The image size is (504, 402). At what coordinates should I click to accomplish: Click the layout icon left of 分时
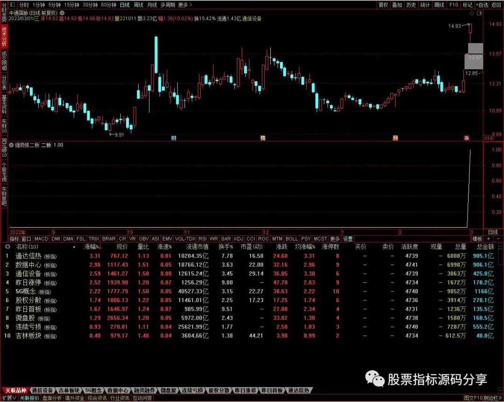12,5
